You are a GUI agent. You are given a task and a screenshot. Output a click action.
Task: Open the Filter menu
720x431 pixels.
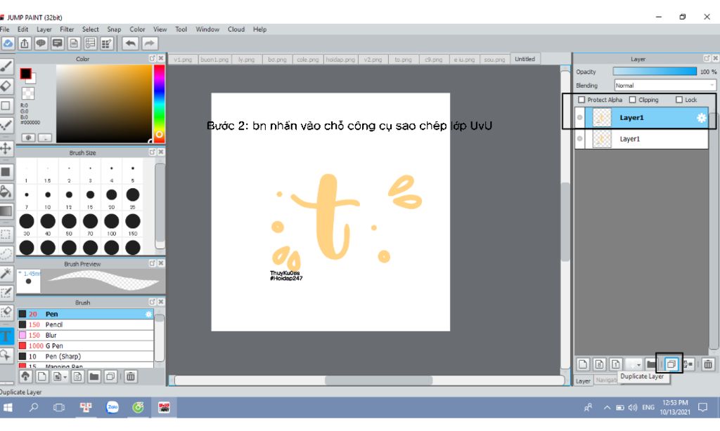click(67, 29)
